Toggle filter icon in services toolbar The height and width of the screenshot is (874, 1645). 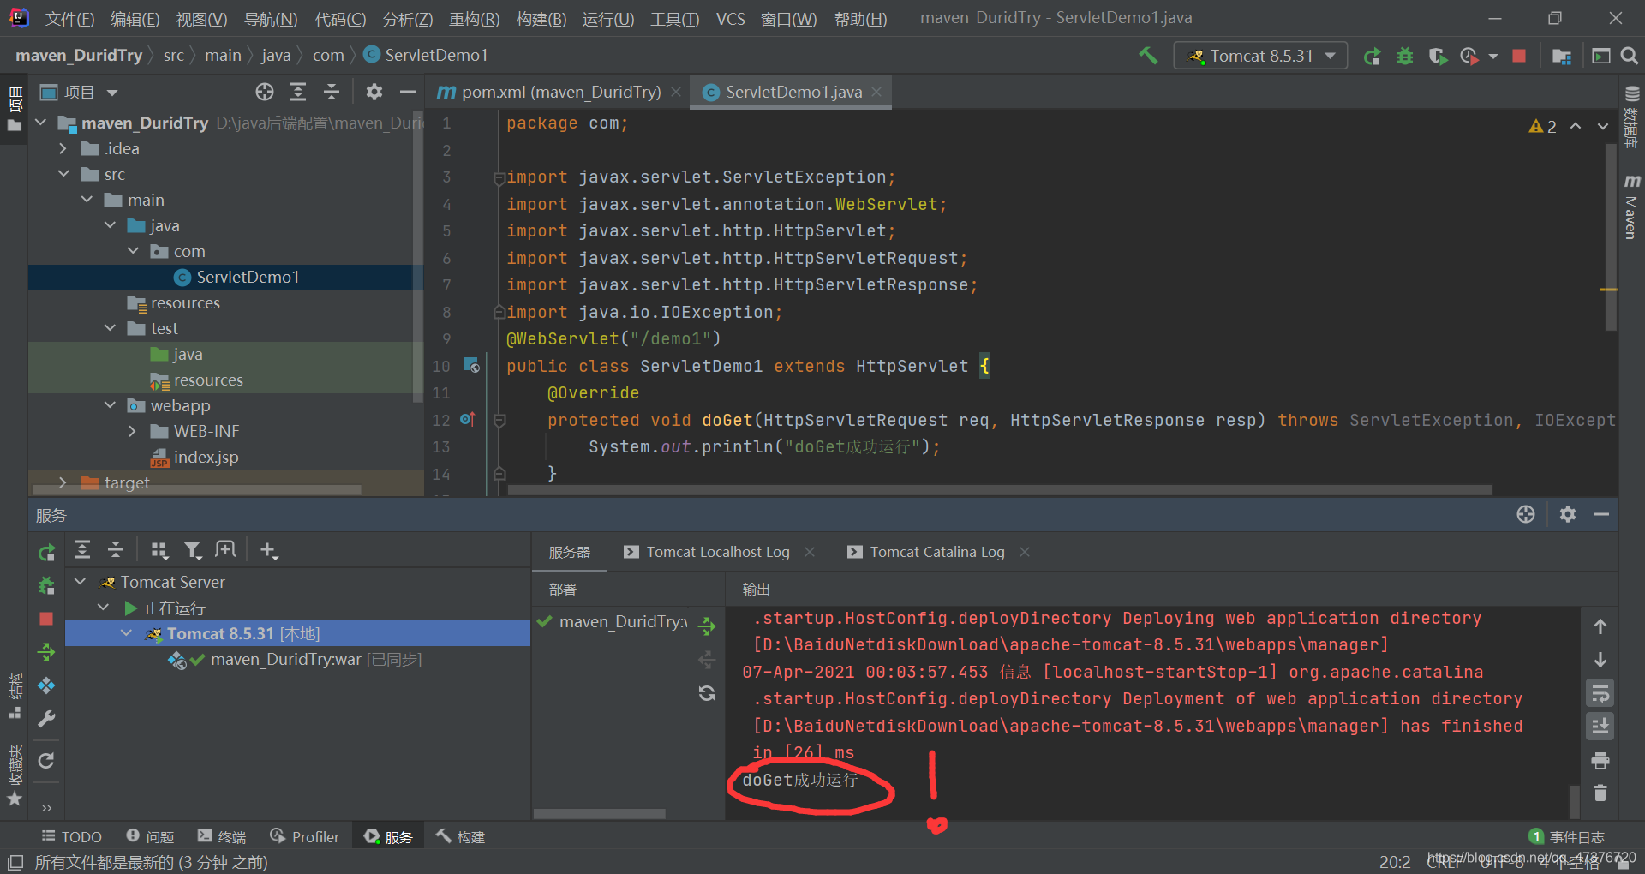[193, 550]
